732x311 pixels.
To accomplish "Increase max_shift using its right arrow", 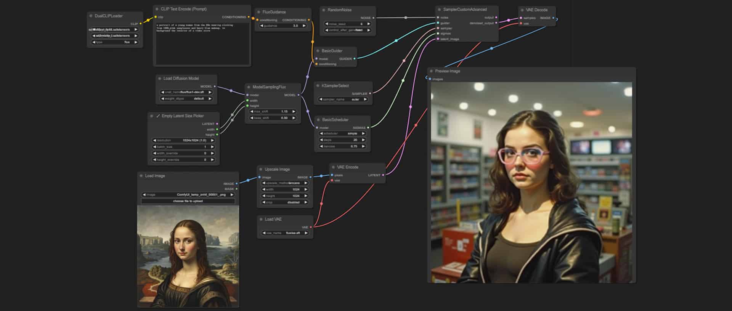I will pos(294,112).
